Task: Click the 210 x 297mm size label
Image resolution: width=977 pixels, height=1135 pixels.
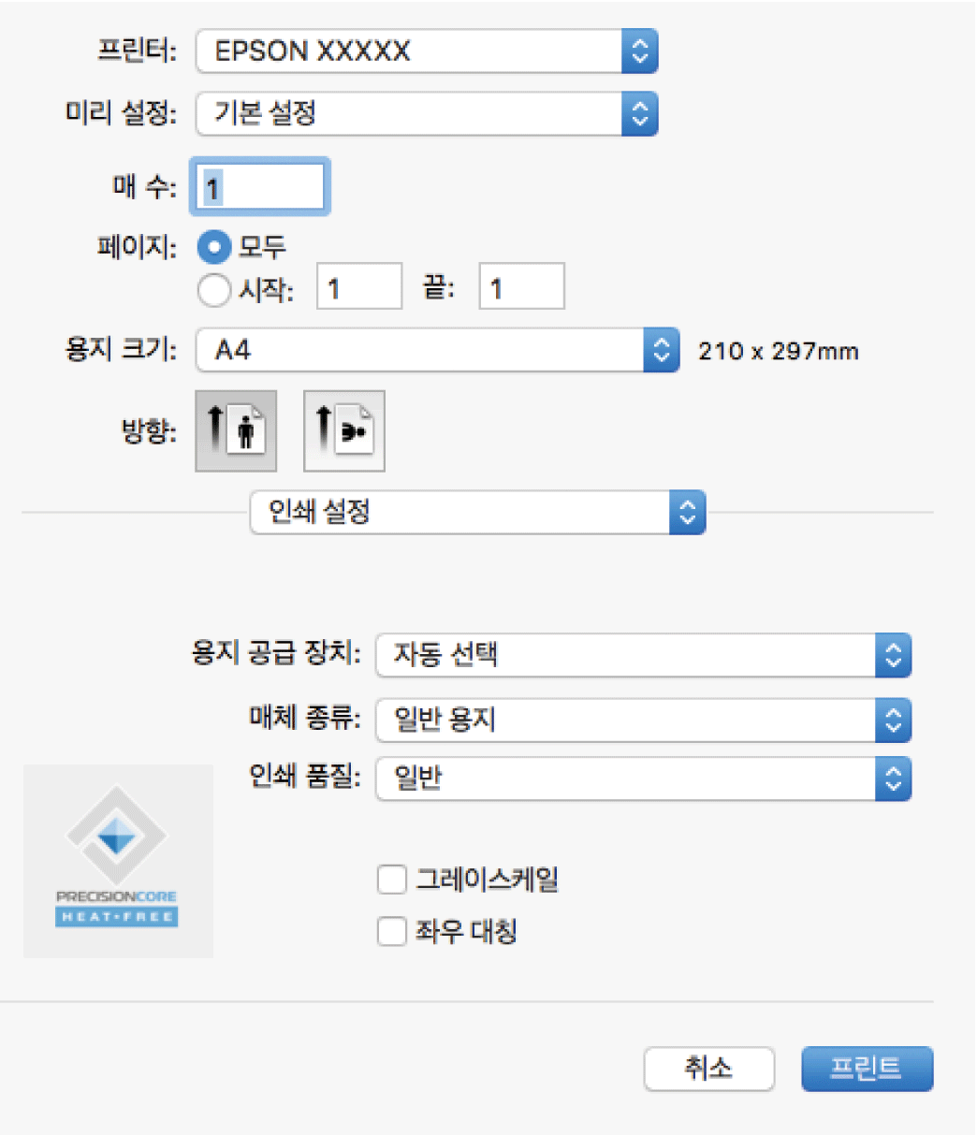Action: tap(778, 352)
